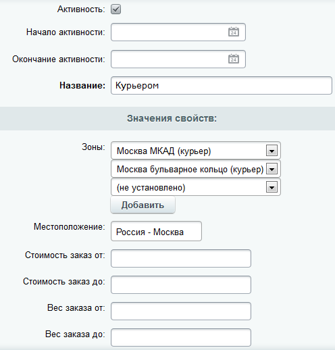Viewport: 335px width, 350px height.
Task: Focus the Стоимость заказ до field
Action: (181, 284)
